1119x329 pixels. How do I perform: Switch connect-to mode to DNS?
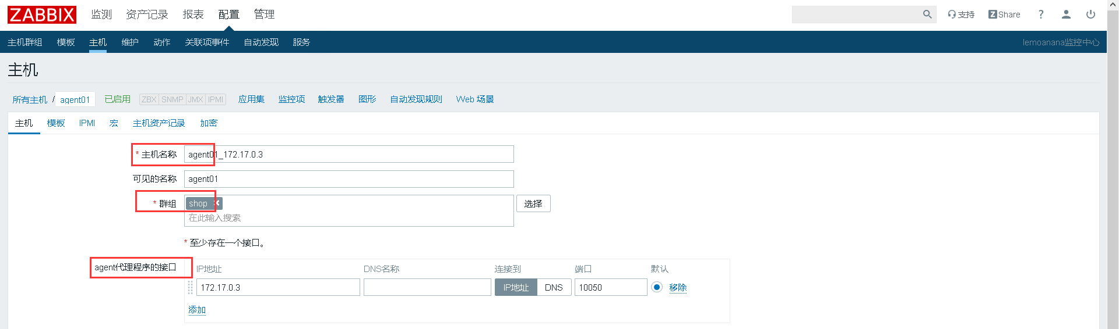554,287
